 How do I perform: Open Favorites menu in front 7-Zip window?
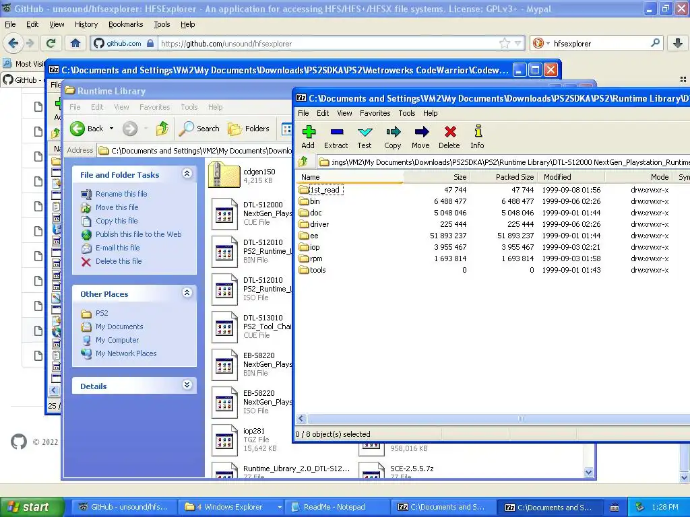(375, 113)
